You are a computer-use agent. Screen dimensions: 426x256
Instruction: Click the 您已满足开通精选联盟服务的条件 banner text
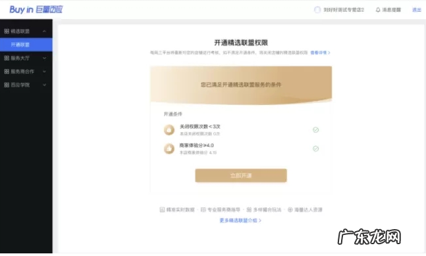[241, 85]
